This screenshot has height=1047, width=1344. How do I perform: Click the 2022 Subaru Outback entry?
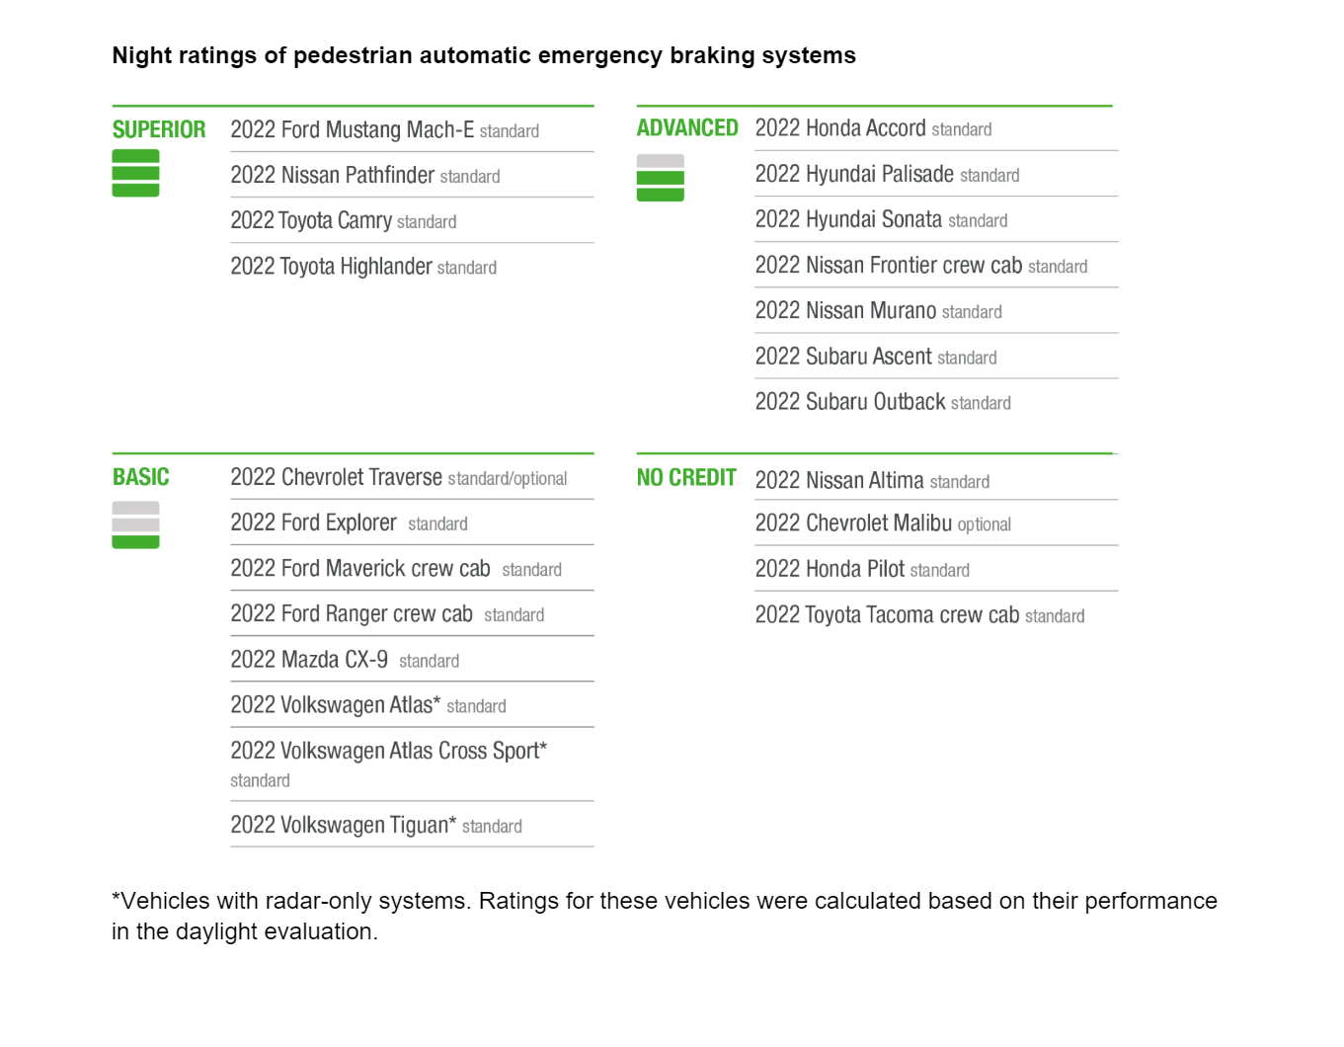(x=883, y=402)
